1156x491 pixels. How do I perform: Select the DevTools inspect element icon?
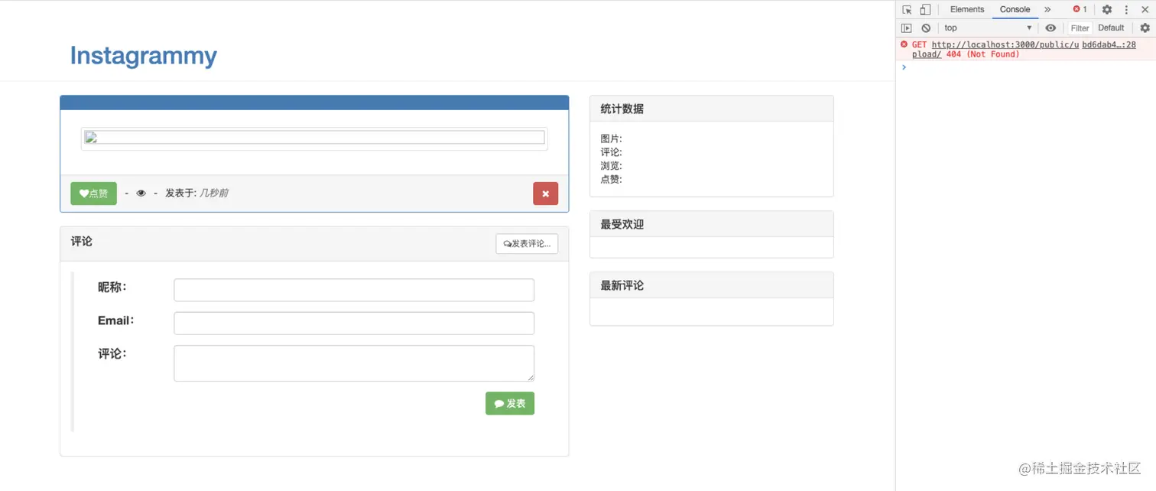(x=907, y=9)
